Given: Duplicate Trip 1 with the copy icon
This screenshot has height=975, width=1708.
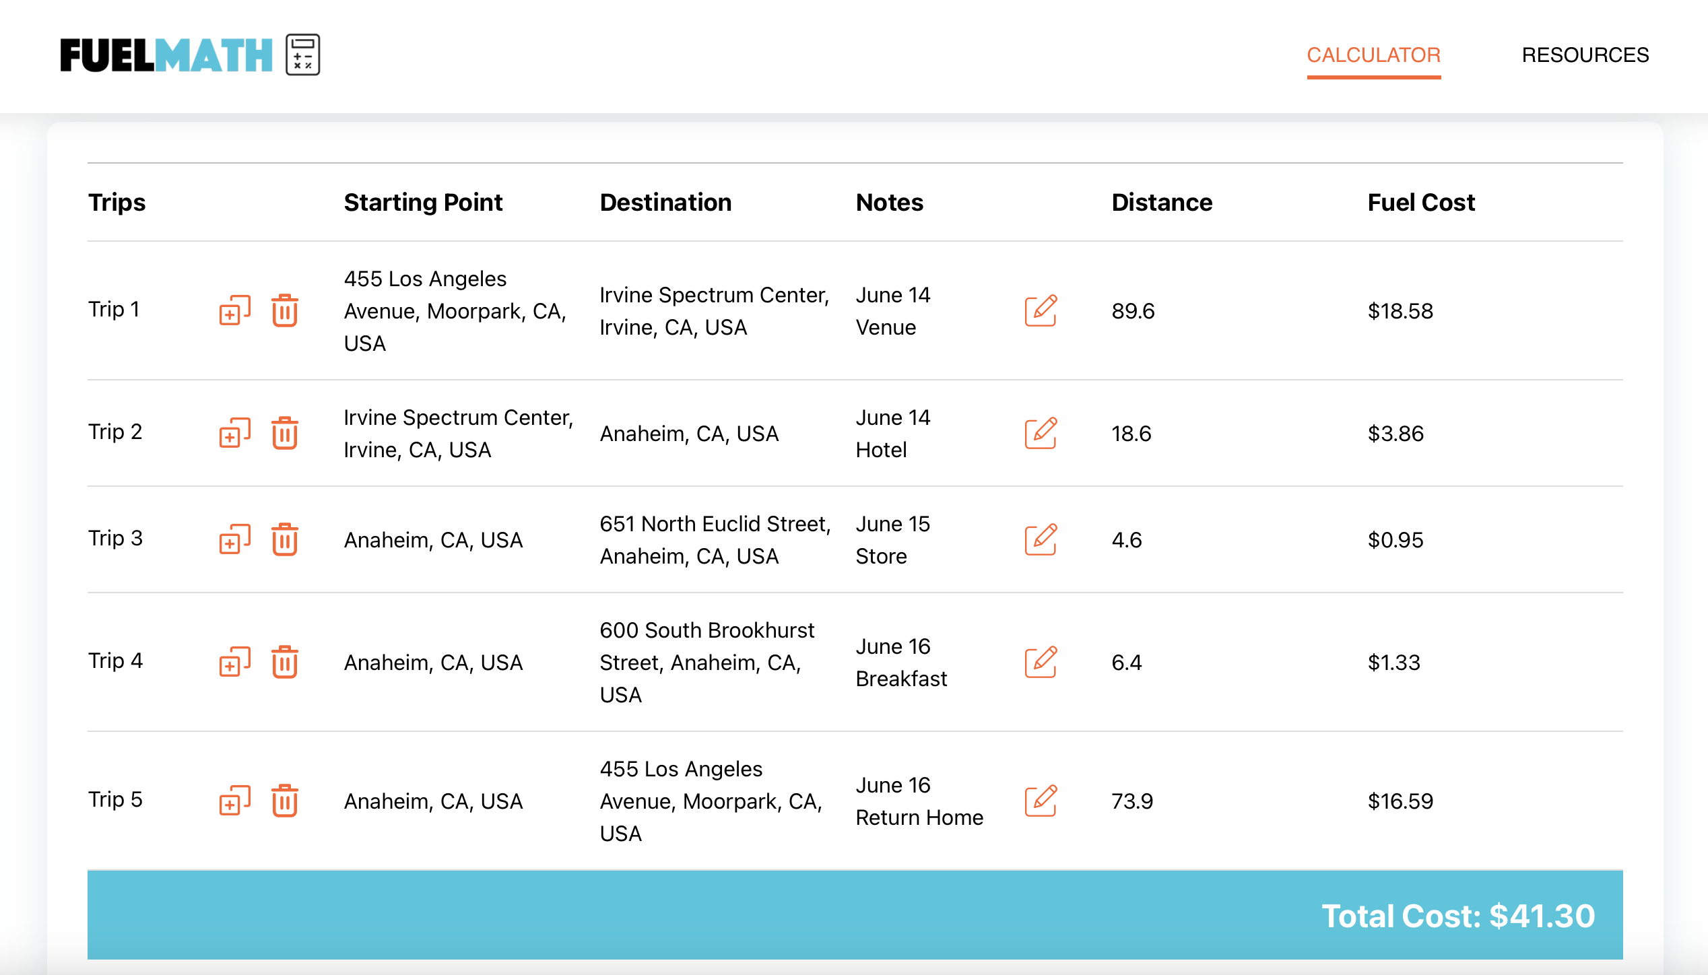Looking at the screenshot, I should [x=234, y=310].
